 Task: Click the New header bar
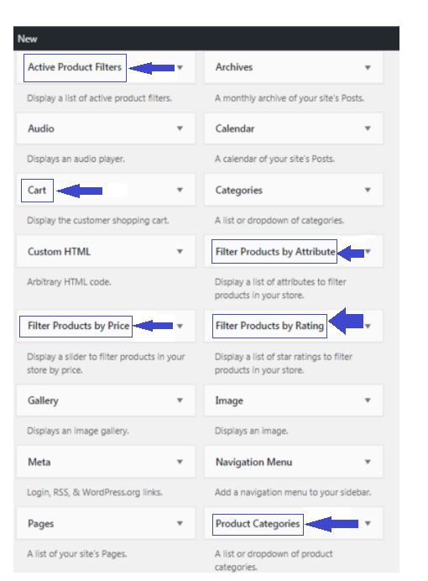click(206, 39)
